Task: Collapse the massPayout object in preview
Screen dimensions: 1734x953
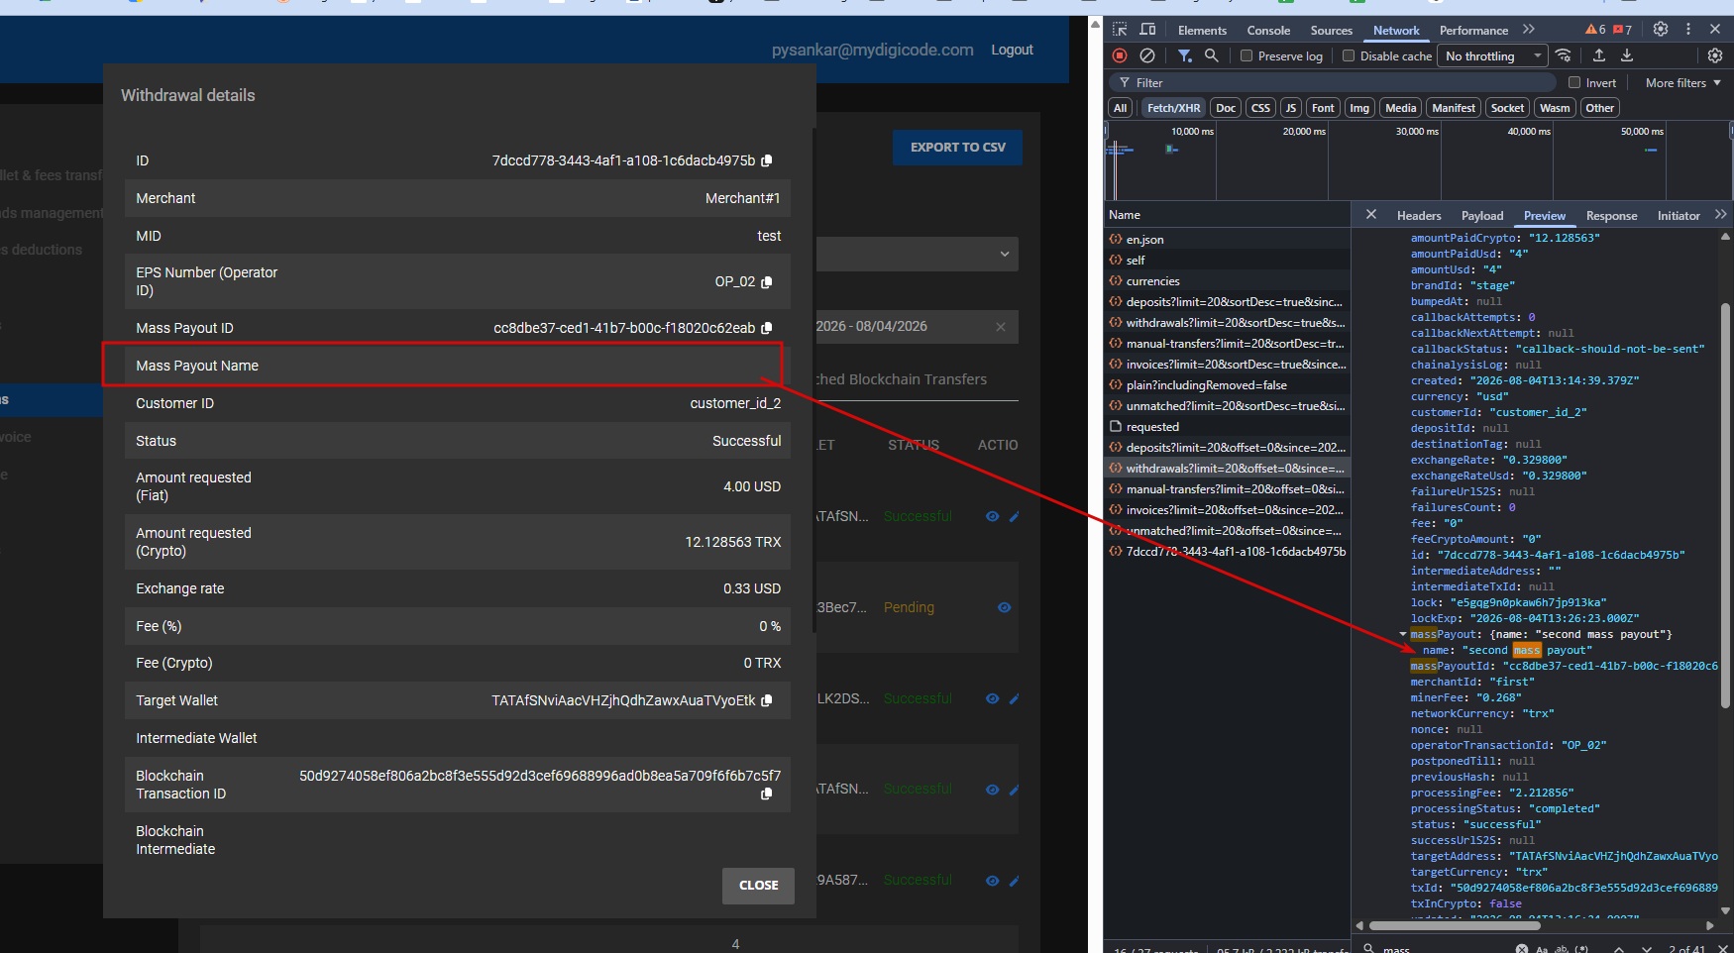Action: pyautogui.click(x=1403, y=634)
